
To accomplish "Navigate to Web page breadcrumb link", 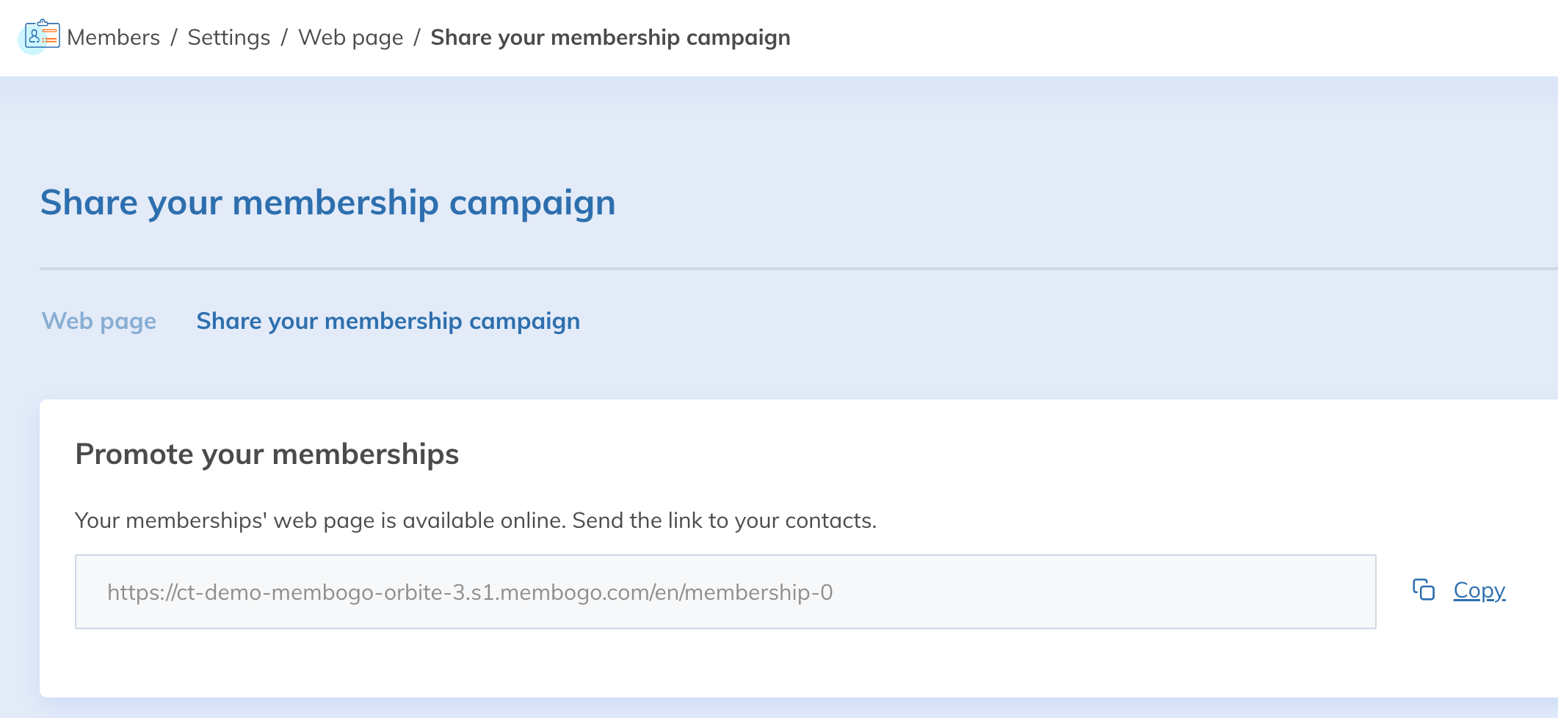I will (x=350, y=37).
